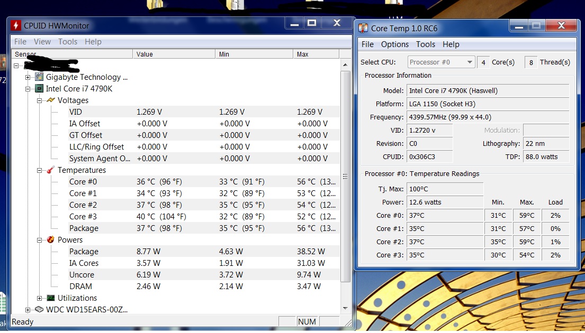Image resolution: width=585 pixels, height=333 pixels.
Task: Open HWMonitor File menu
Action: point(20,42)
